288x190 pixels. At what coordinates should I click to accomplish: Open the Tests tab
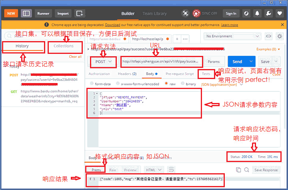click(206, 74)
